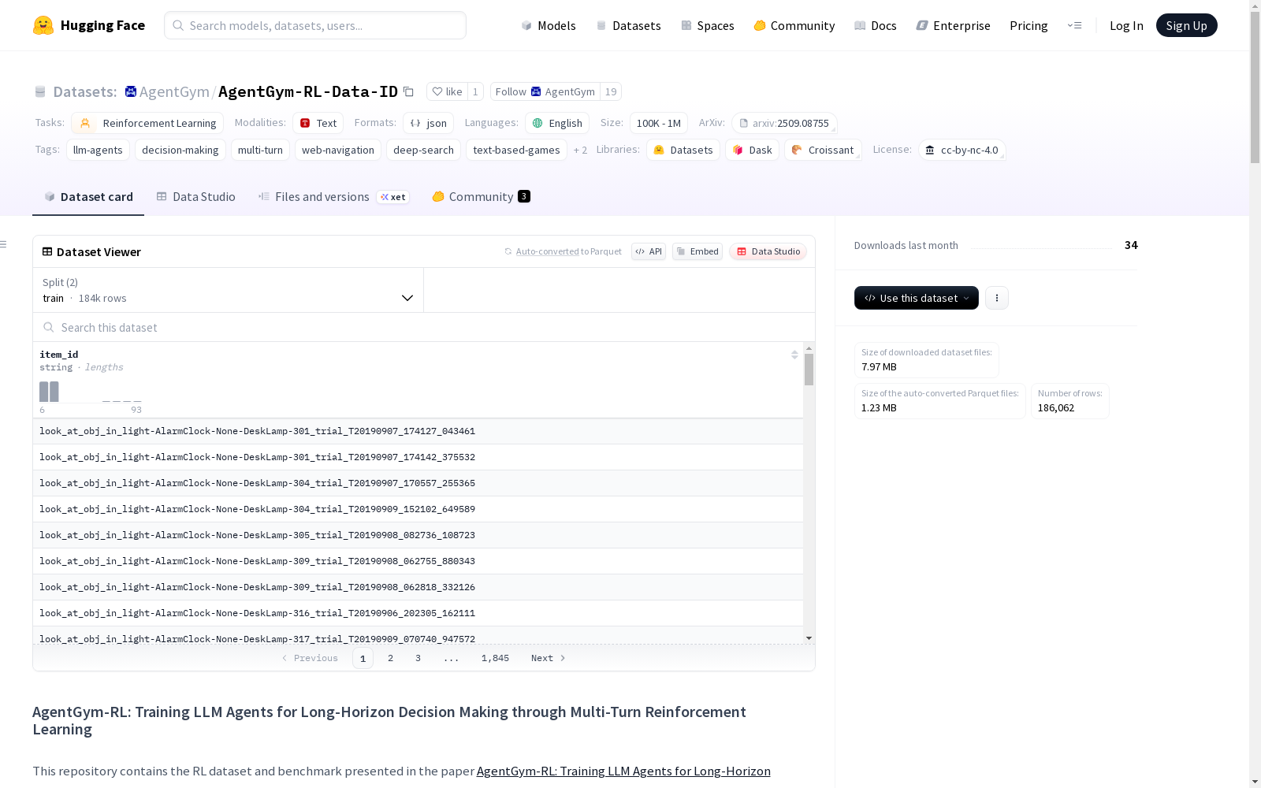The image size is (1261, 788).
Task: Open Docs
Action: (x=875, y=25)
